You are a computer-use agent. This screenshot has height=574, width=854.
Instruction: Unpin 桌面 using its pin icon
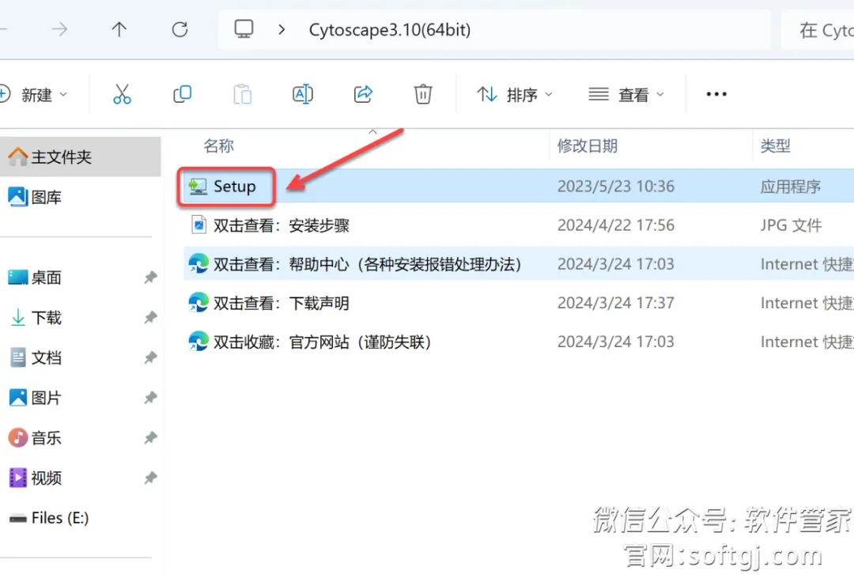point(150,278)
